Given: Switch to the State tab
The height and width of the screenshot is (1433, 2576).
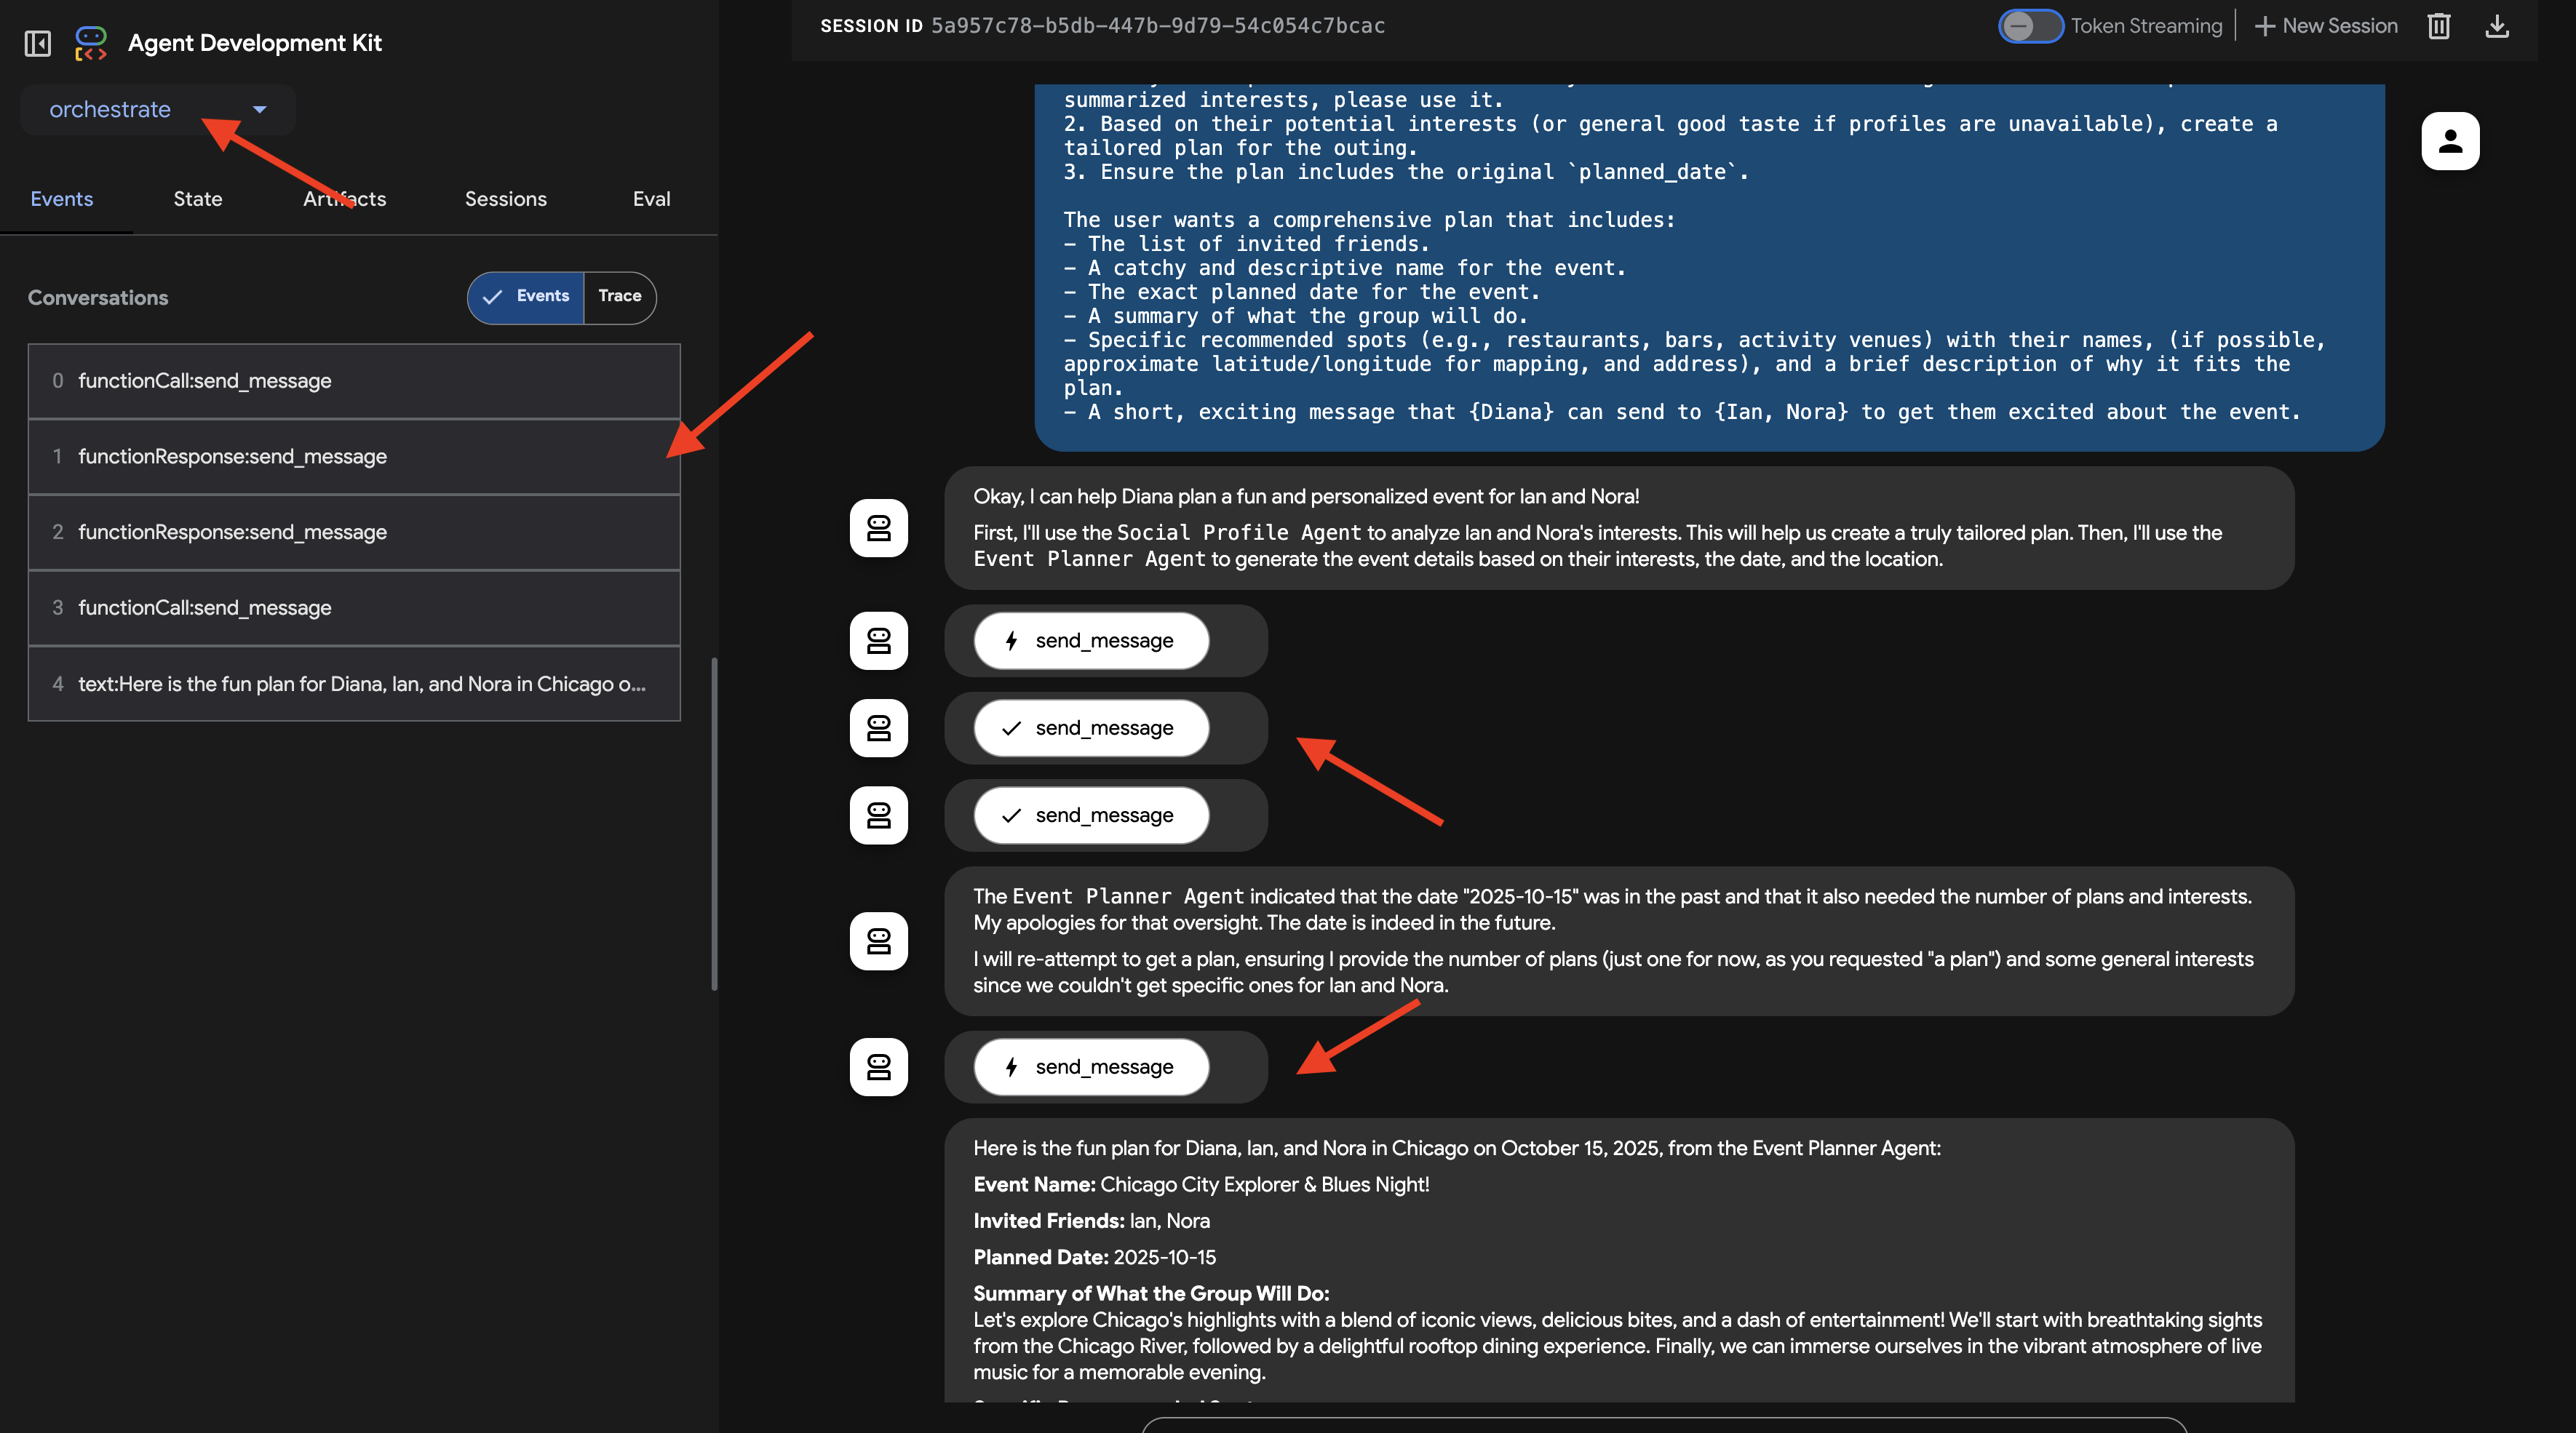Looking at the screenshot, I should [x=197, y=199].
